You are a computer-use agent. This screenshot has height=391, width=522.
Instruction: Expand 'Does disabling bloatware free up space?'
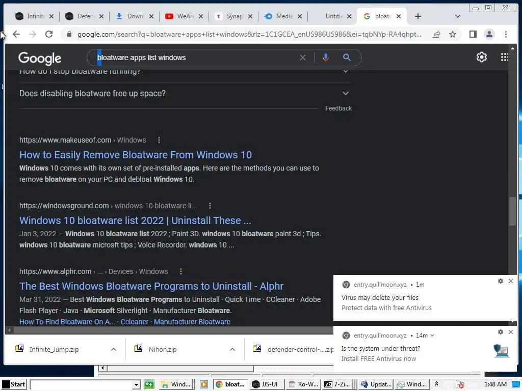185,94
